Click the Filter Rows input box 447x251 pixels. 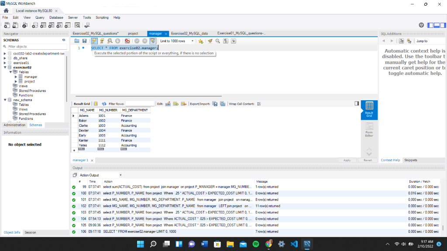point(140,104)
